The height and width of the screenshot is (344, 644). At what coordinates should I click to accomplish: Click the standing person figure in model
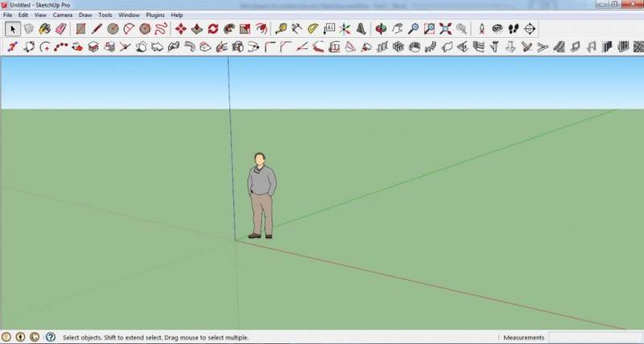tap(261, 196)
